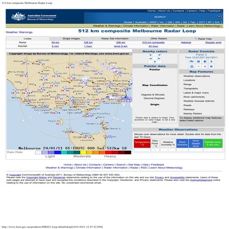The width and height of the screenshot is (229, 229).
Task: Open the 1 hour rainfall link
Action: [x=88, y=46]
